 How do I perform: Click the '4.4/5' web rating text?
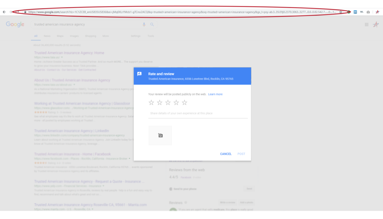(174, 177)
